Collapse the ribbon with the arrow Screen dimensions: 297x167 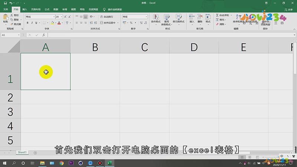pos(294,29)
